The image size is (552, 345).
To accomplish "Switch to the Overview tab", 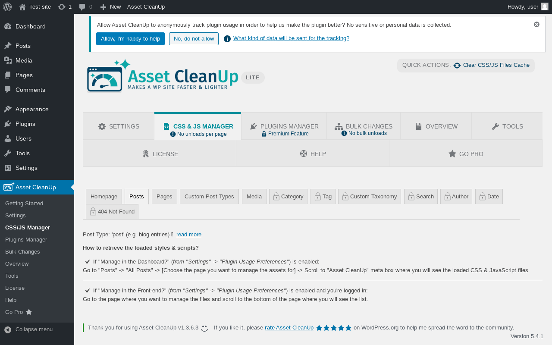I will tap(436, 126).
